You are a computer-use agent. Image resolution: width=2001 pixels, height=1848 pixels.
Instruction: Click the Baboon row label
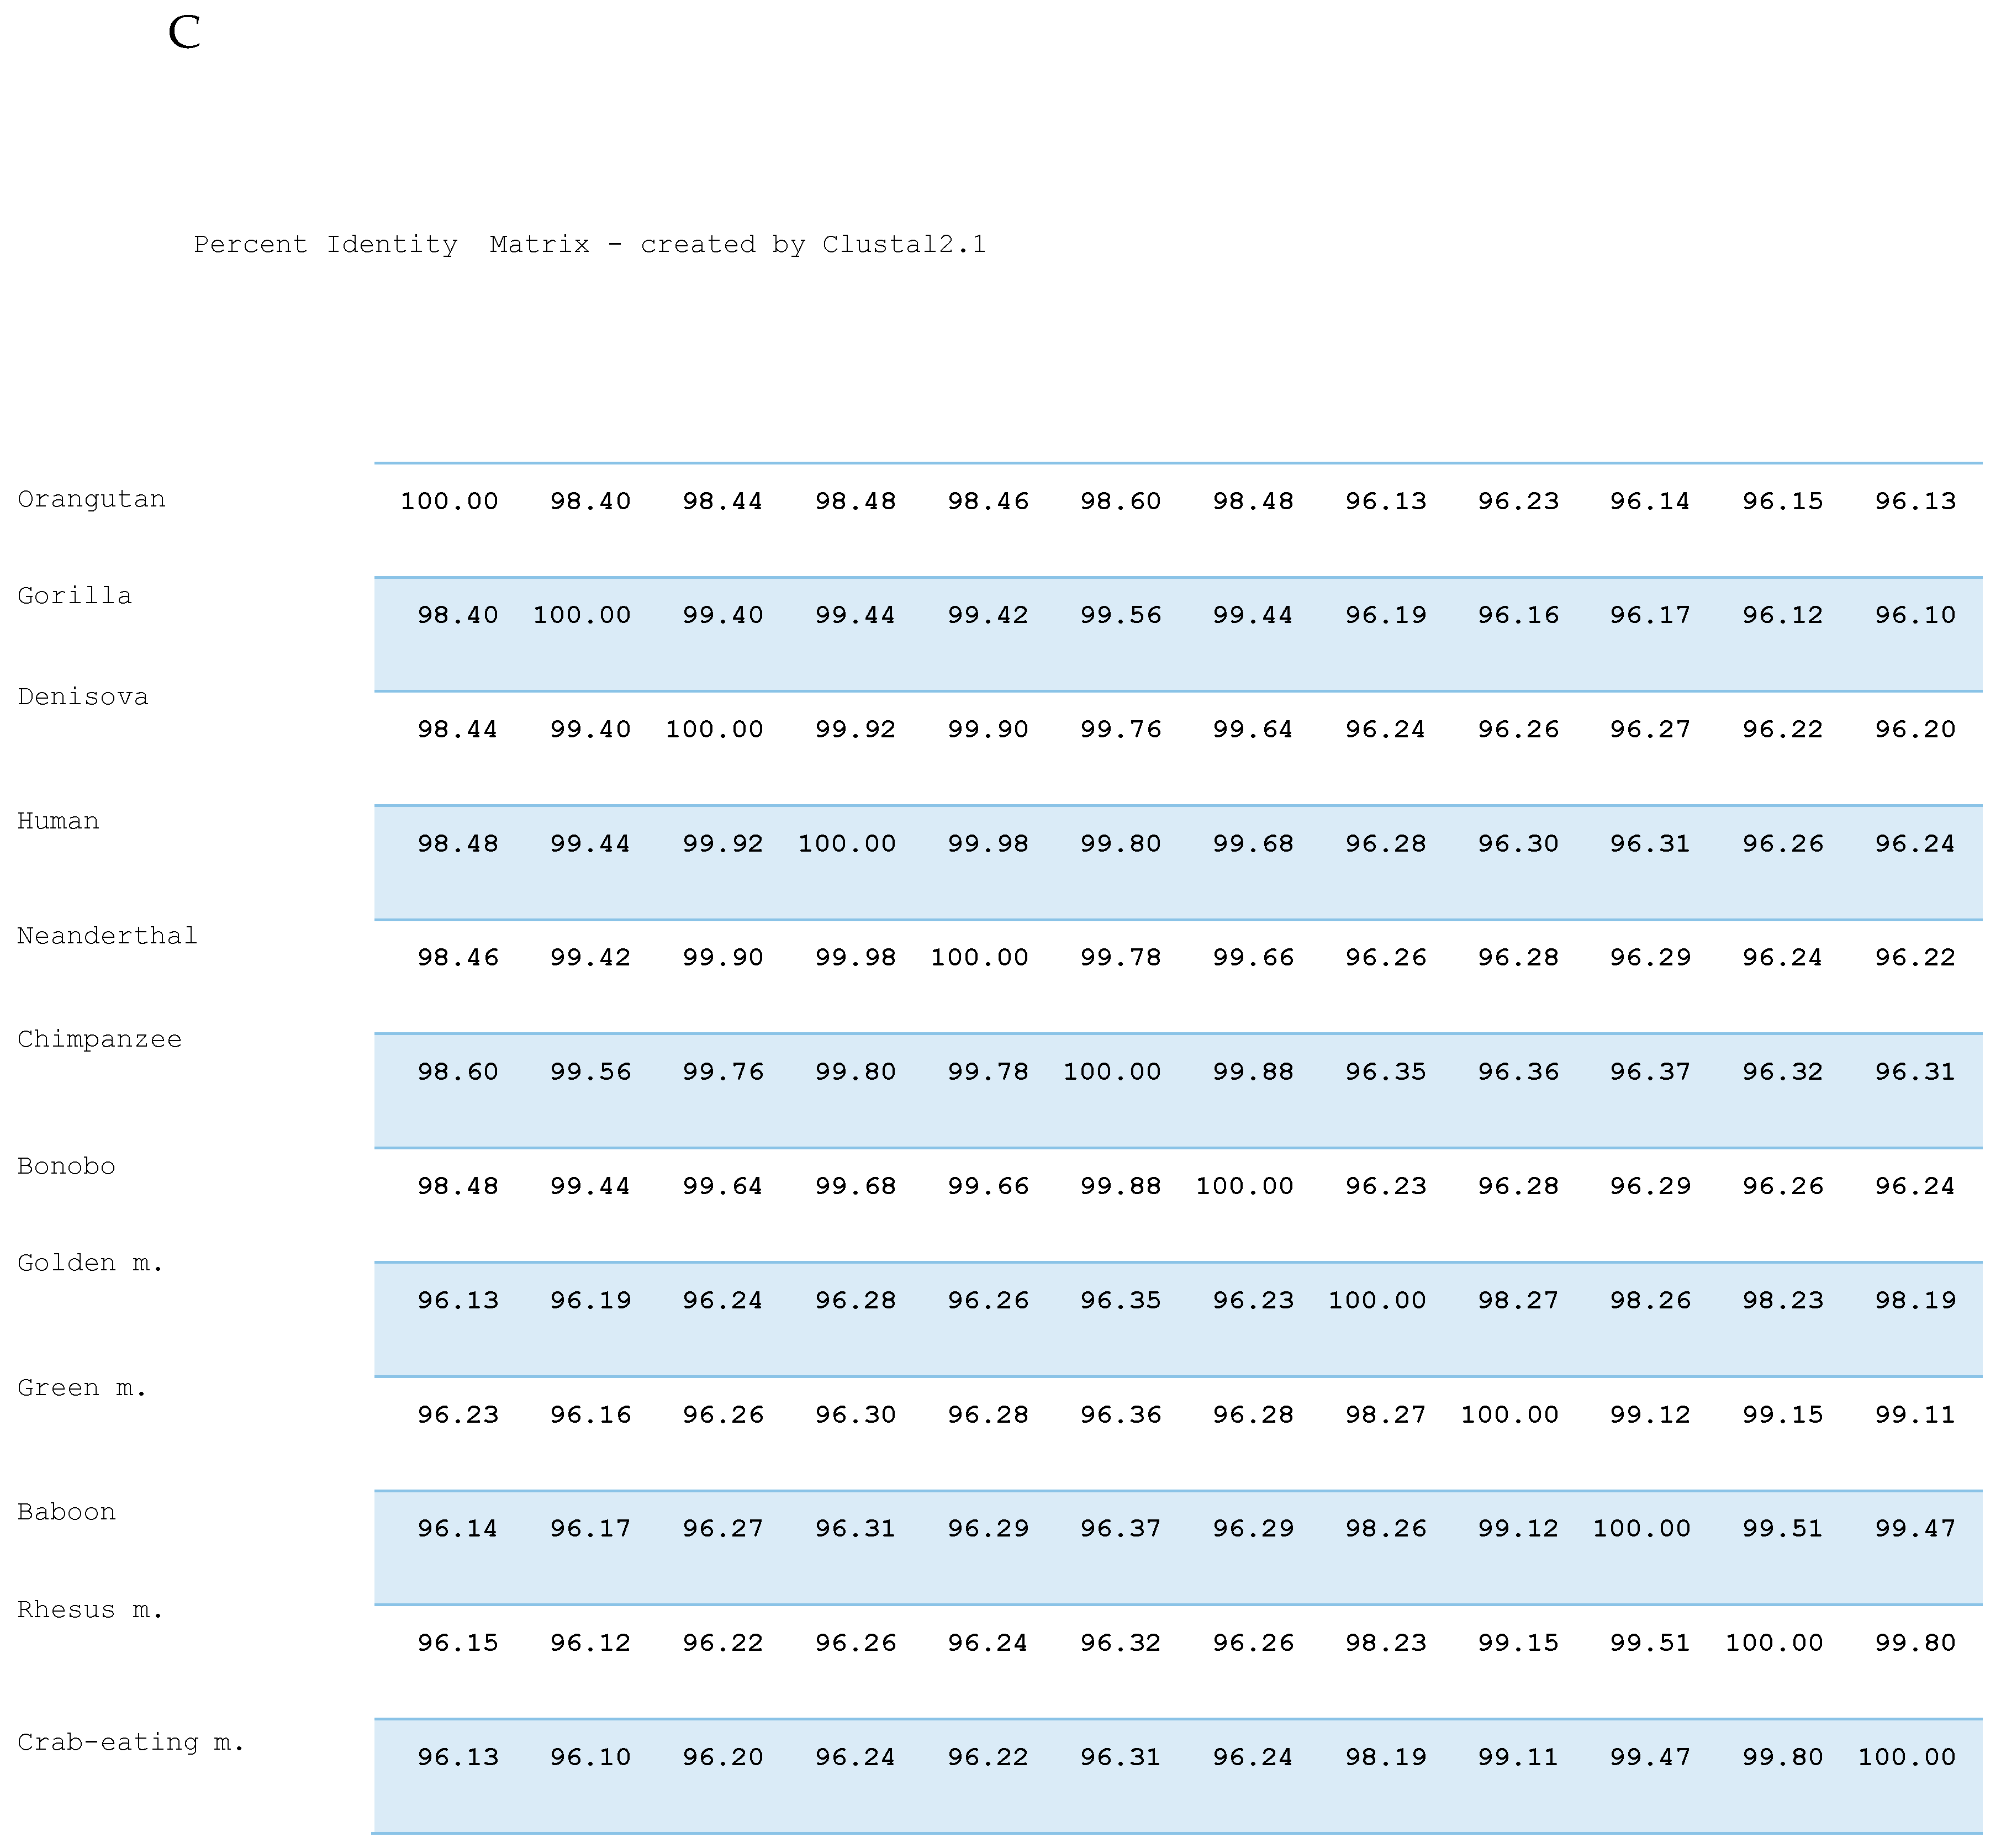click(66, 1512)
